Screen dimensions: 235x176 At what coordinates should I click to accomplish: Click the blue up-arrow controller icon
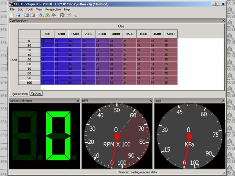point(41,15)
